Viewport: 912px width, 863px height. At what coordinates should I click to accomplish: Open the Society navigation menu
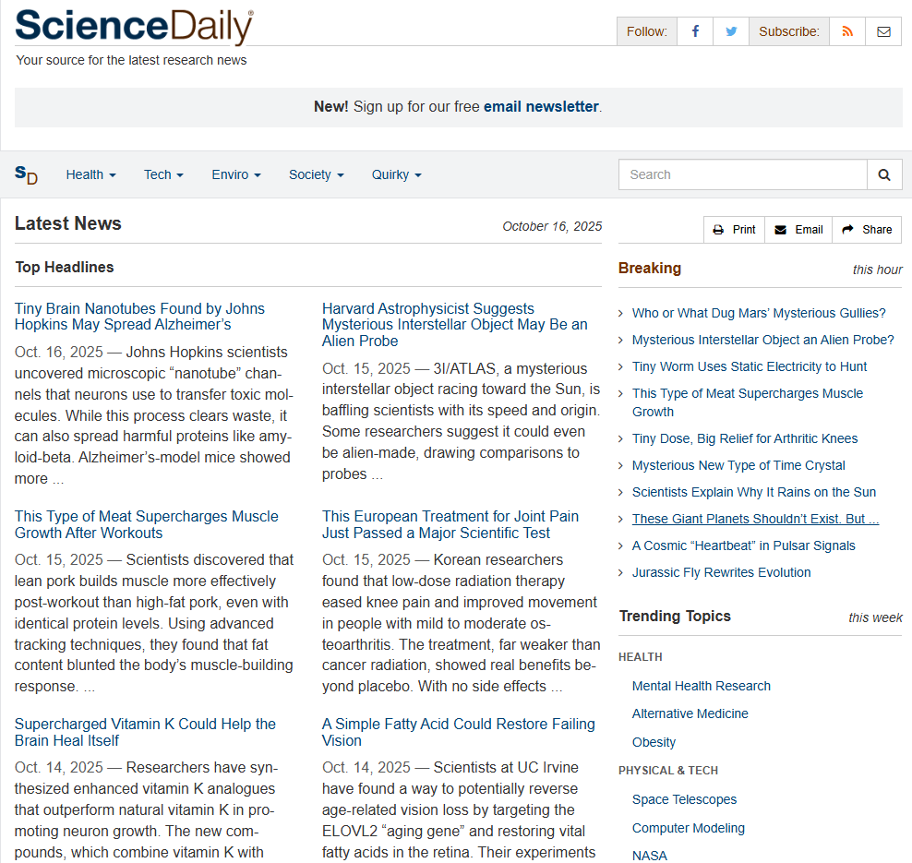[x=316, y=174]
